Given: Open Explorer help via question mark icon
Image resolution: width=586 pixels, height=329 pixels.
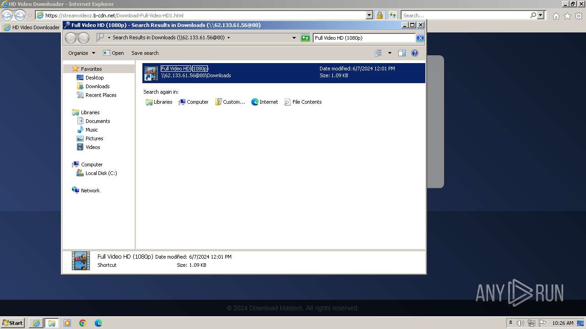Looking at the screenshot, I should point(415,53).
